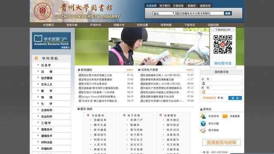Open 馆藏目录 under 书目查询
The image size is (274, 154).
pos(100,120)
